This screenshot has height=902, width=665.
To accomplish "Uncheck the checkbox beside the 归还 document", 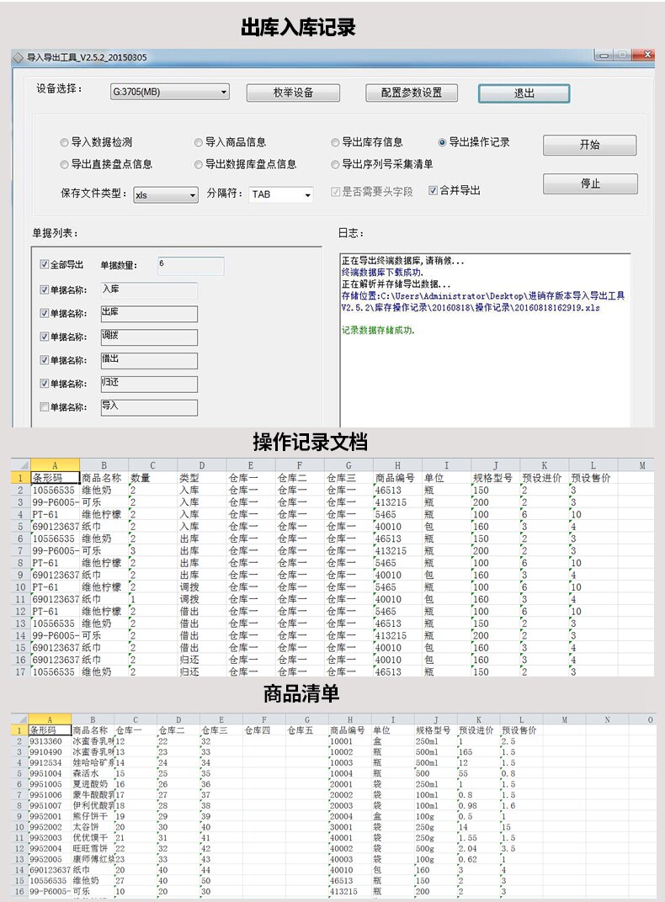I will coord(45,384).
